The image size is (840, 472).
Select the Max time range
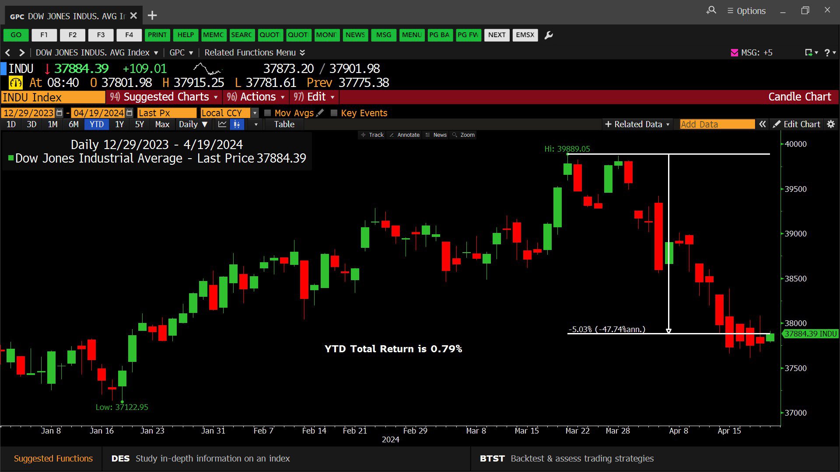point(162,124)
